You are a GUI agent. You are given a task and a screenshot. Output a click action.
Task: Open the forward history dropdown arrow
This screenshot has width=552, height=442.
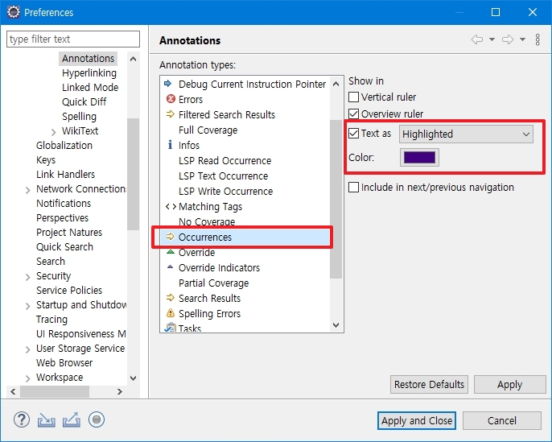[x=522, y=39]
